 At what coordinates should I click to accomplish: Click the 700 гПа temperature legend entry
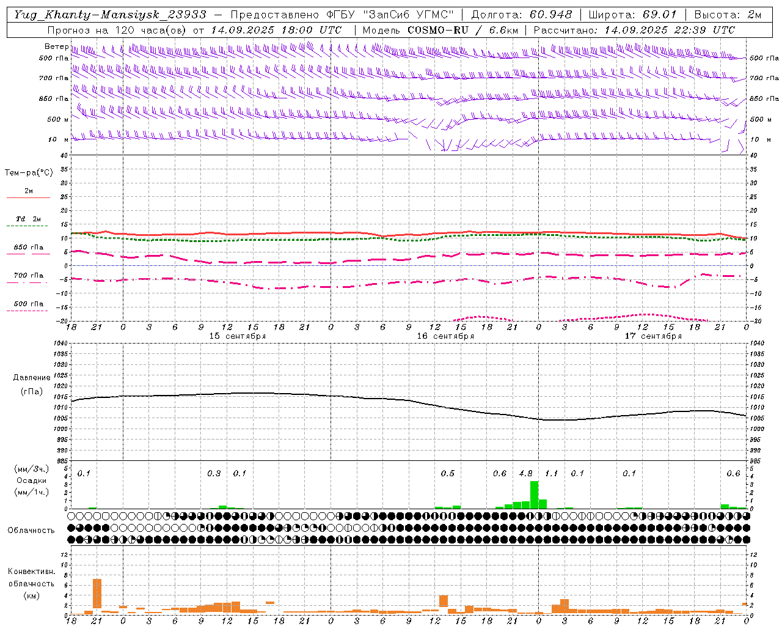click(x=28, y=276)
